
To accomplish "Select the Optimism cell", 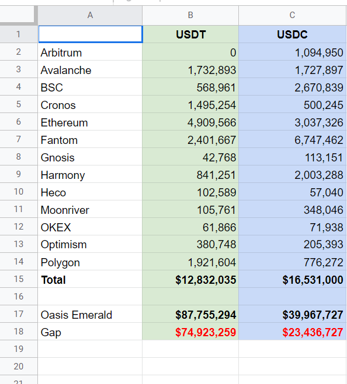I will [x=90, y=244].
